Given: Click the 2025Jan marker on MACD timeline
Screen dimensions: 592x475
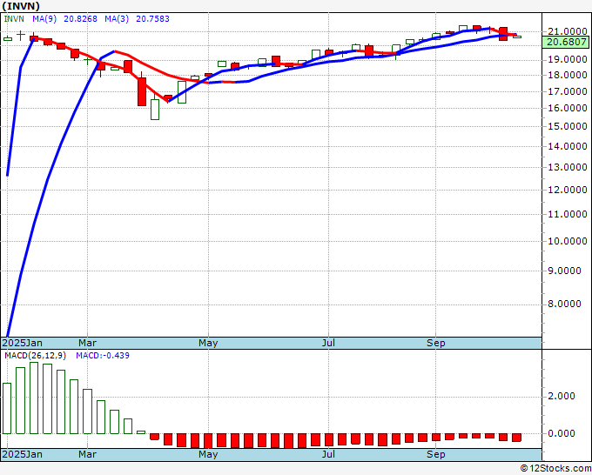Looking at the screenshot, I should [23, 454].
